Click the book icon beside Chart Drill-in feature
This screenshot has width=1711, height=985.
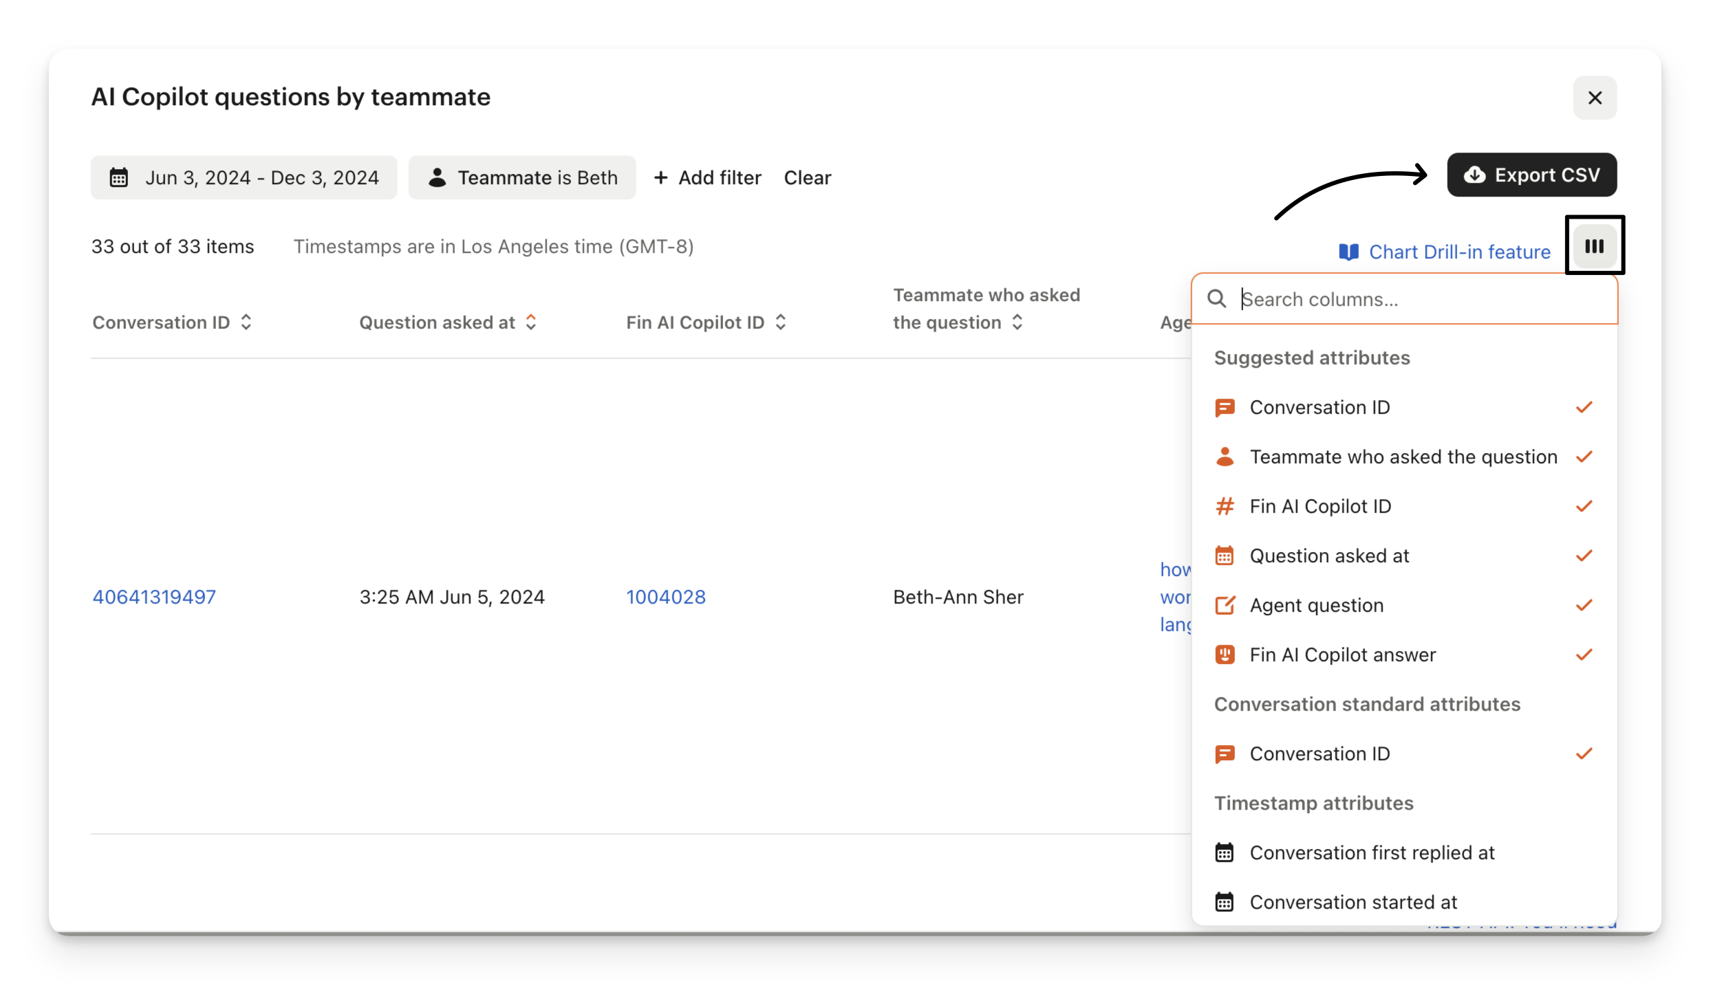point(1348,252)
